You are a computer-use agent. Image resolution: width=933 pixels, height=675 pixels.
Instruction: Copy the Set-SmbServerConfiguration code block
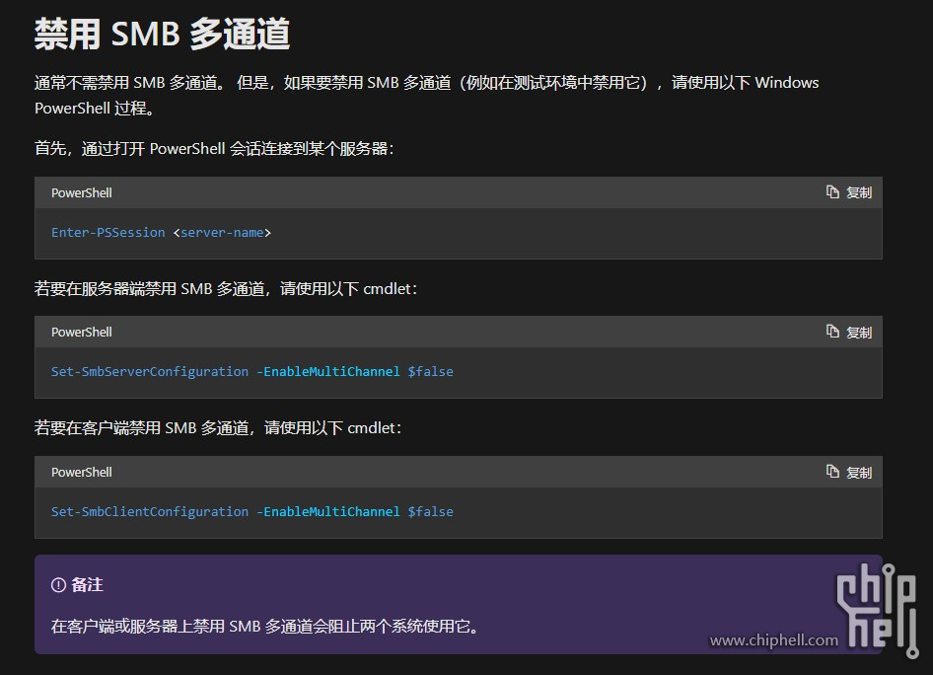click(849, 333)
